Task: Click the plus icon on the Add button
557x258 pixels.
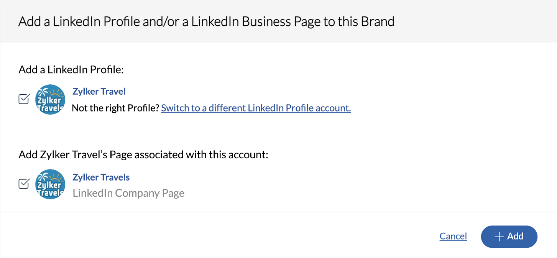Action: pos(499,237)
